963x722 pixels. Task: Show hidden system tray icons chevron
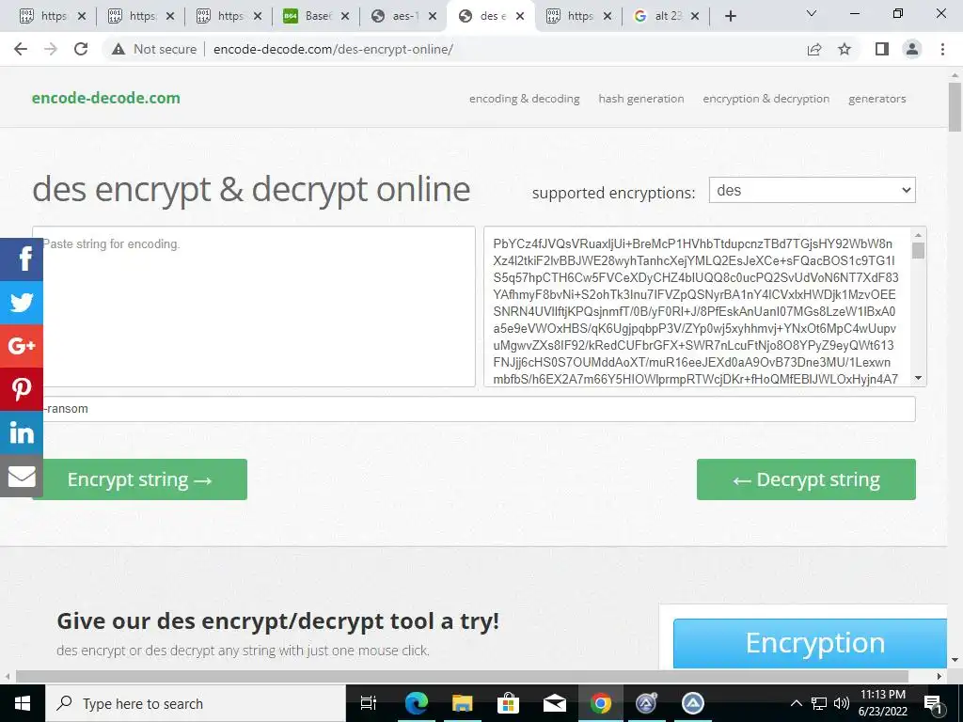(796, 703)
